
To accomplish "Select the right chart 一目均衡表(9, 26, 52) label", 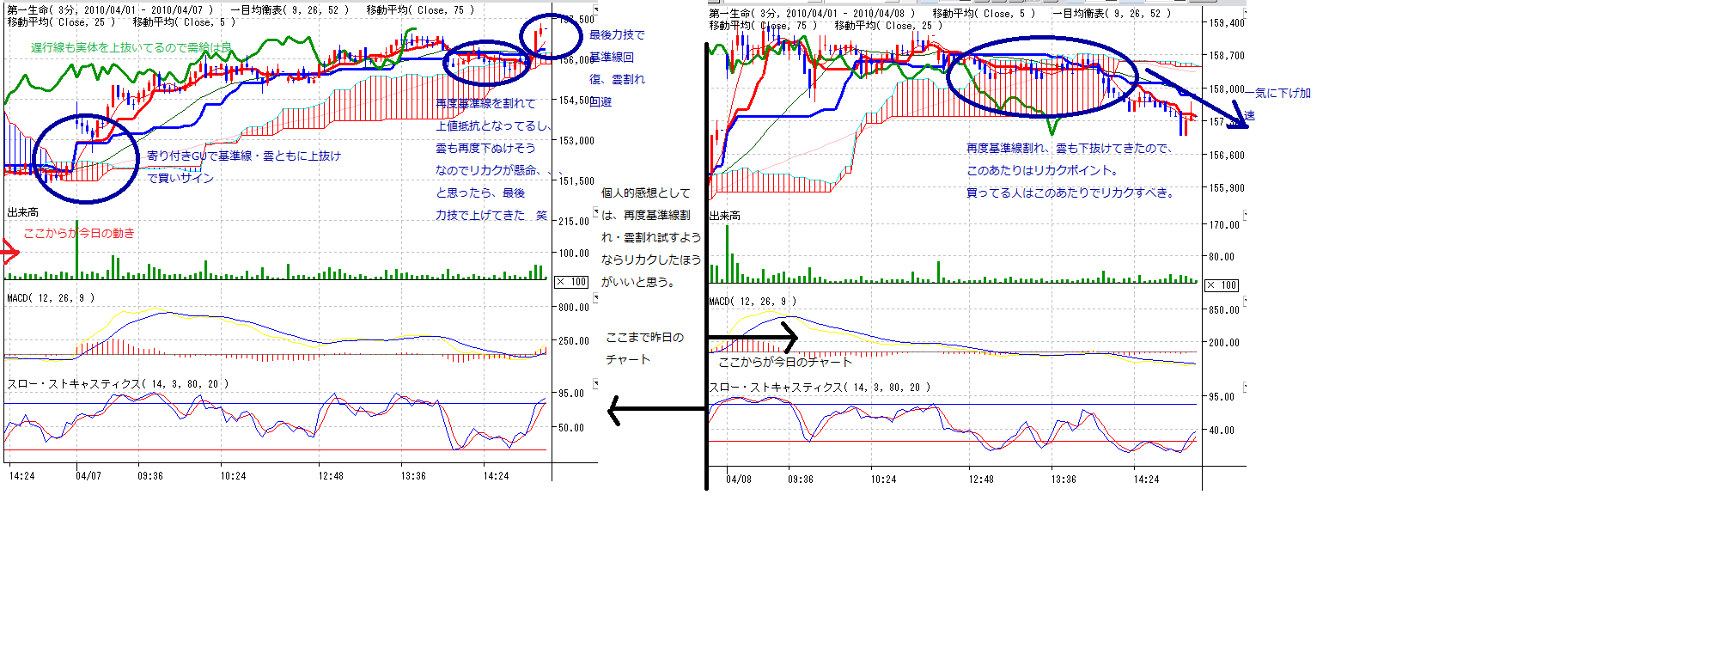I will (x=1112, y=14).
